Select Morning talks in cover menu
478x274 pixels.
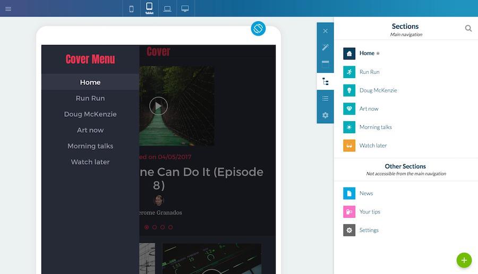click(x=90, y=146)
